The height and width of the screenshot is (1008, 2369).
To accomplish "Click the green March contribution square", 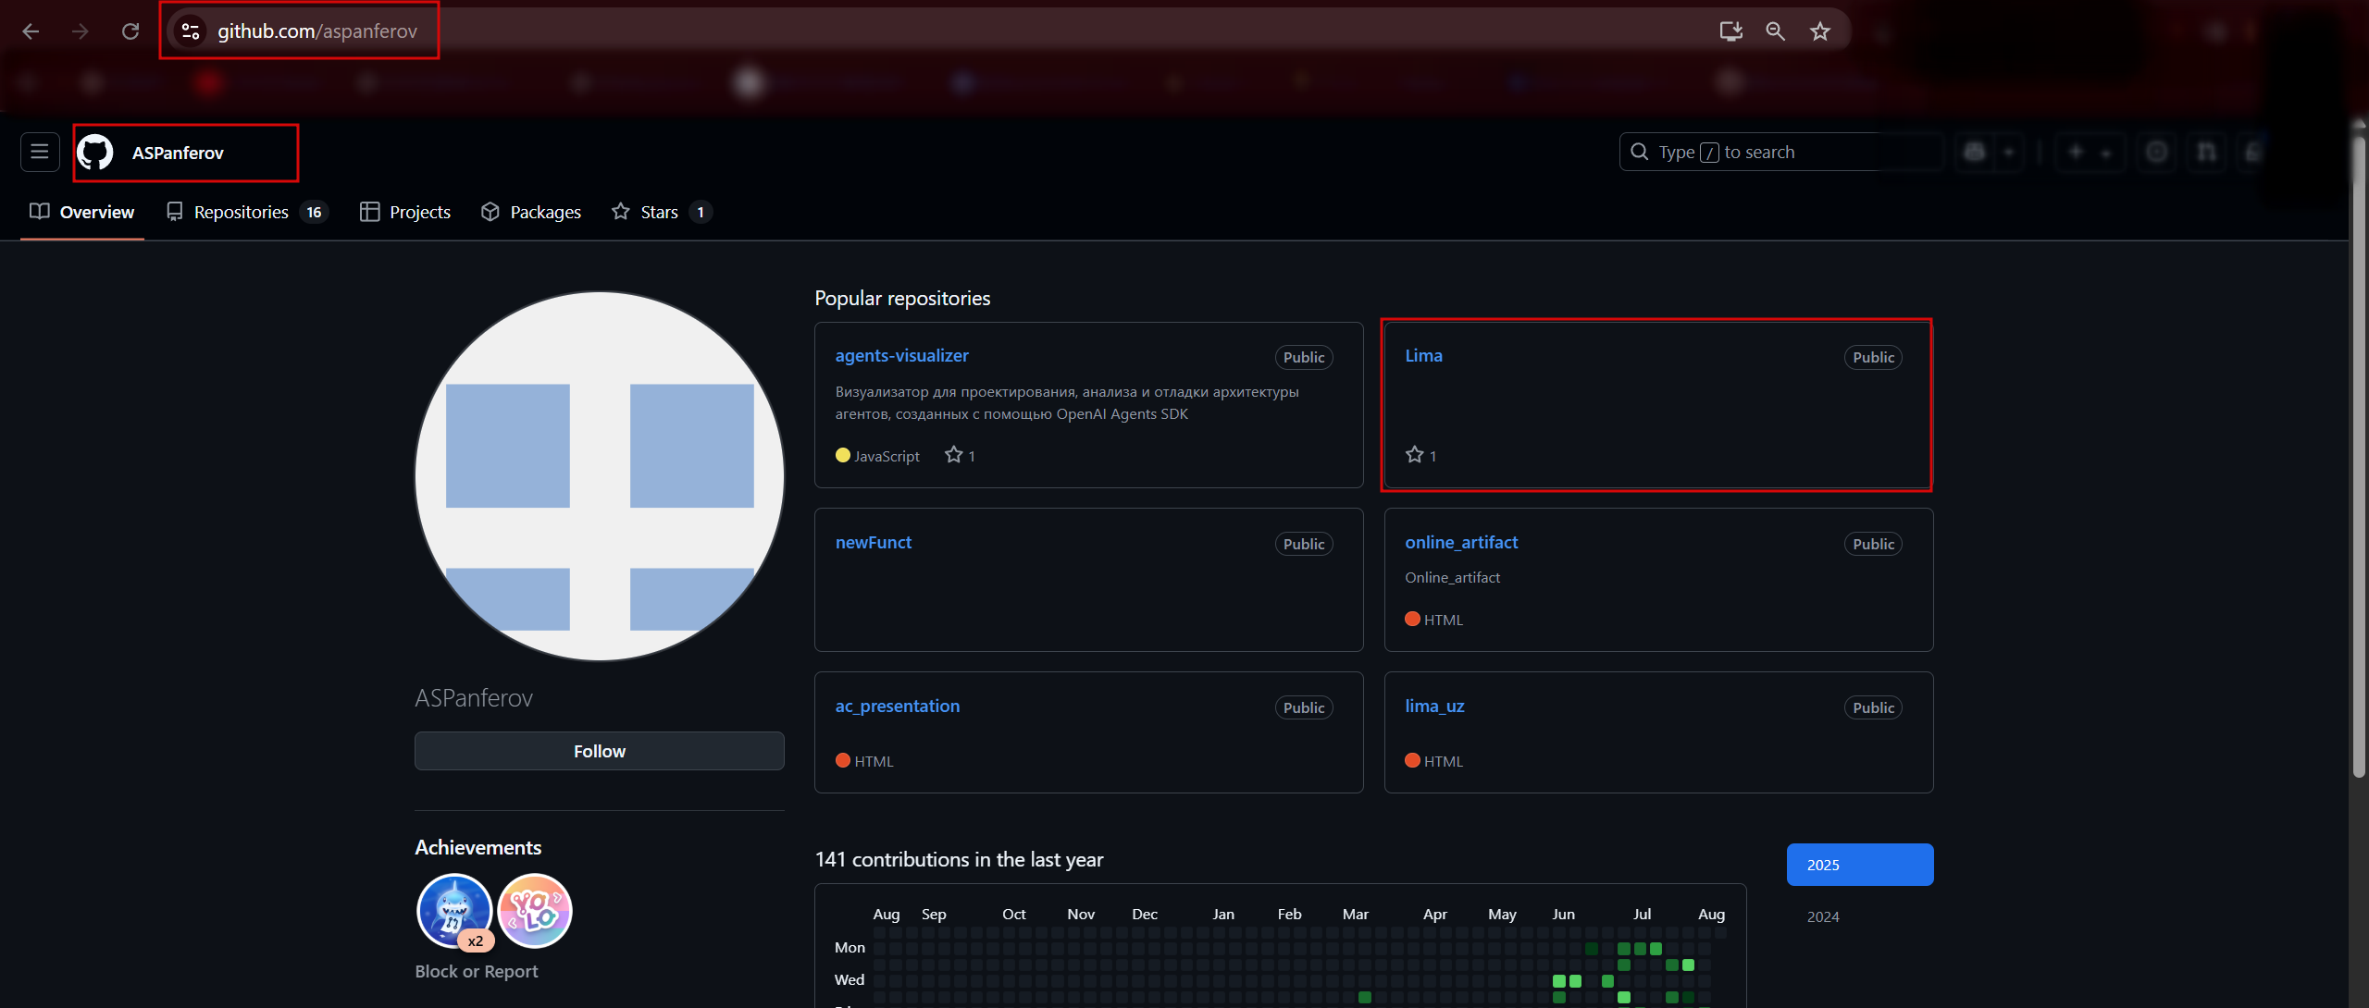I will click(1364, 997).
